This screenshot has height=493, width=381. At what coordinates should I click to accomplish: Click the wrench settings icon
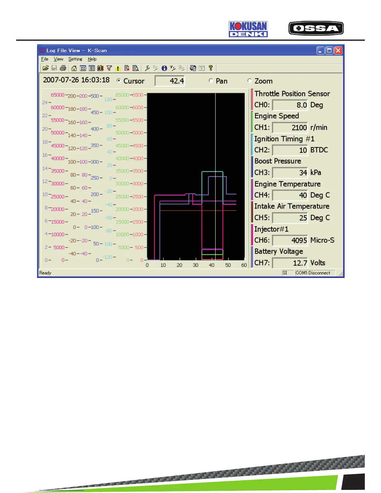pos(147,68)
